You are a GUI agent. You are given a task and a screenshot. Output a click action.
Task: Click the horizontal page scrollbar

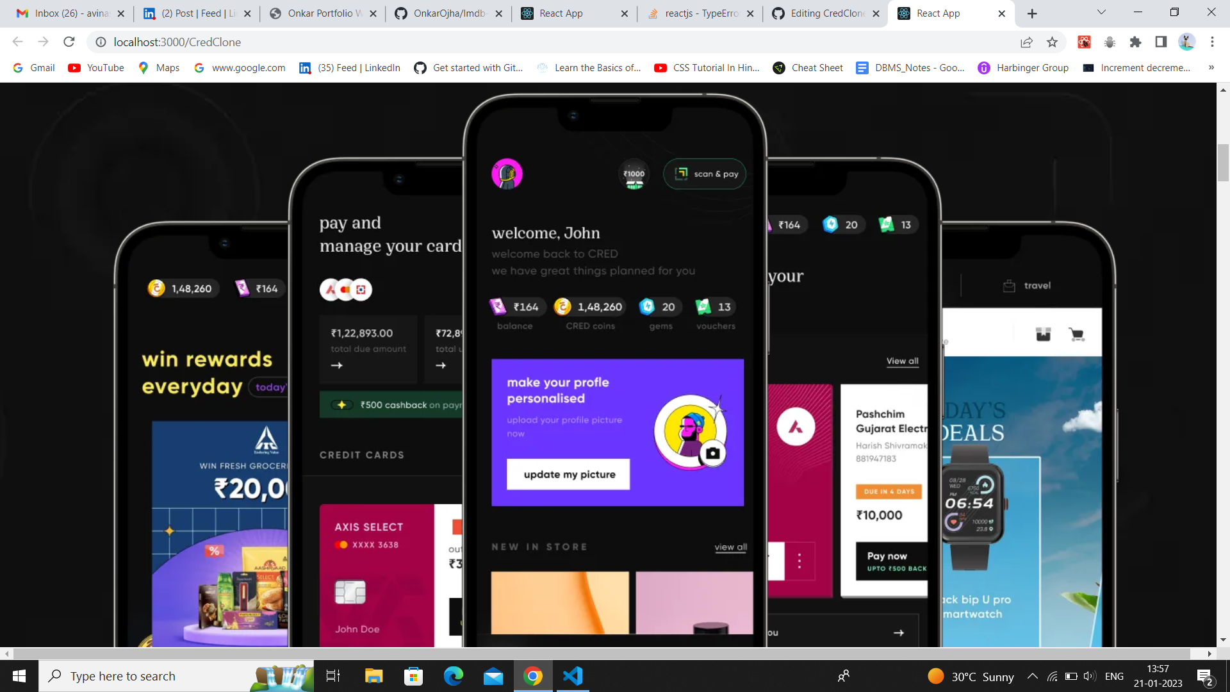coord(602,654)
